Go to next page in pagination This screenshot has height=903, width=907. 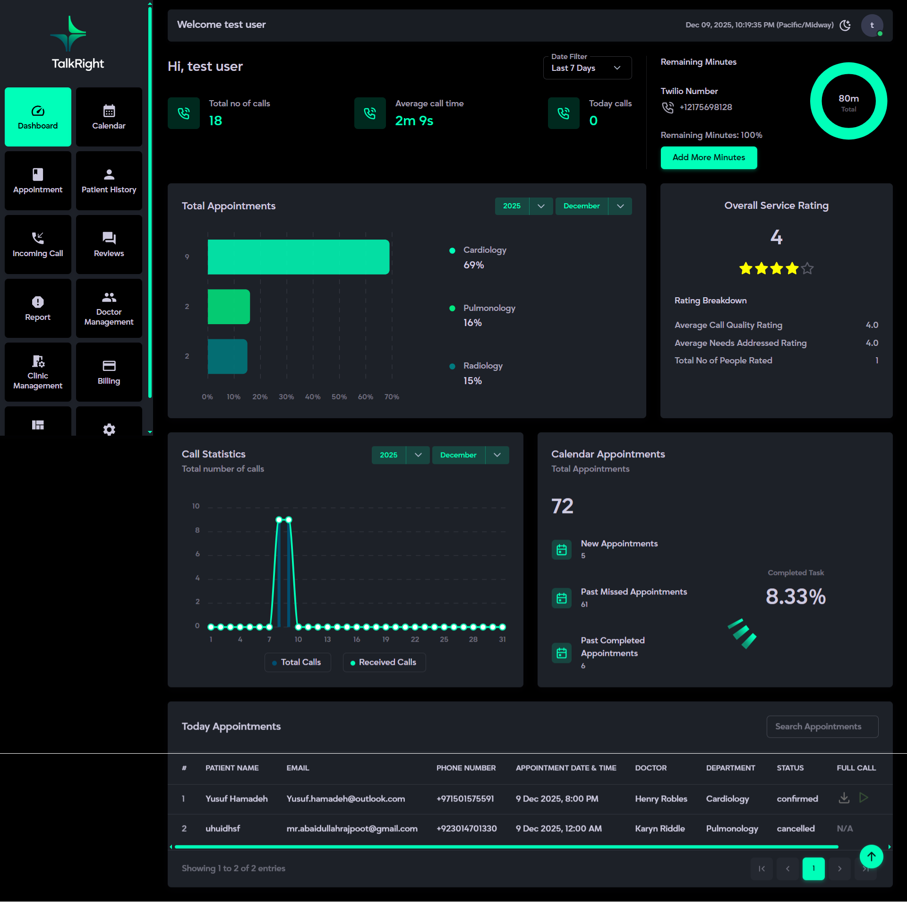[x=839, y=869]
